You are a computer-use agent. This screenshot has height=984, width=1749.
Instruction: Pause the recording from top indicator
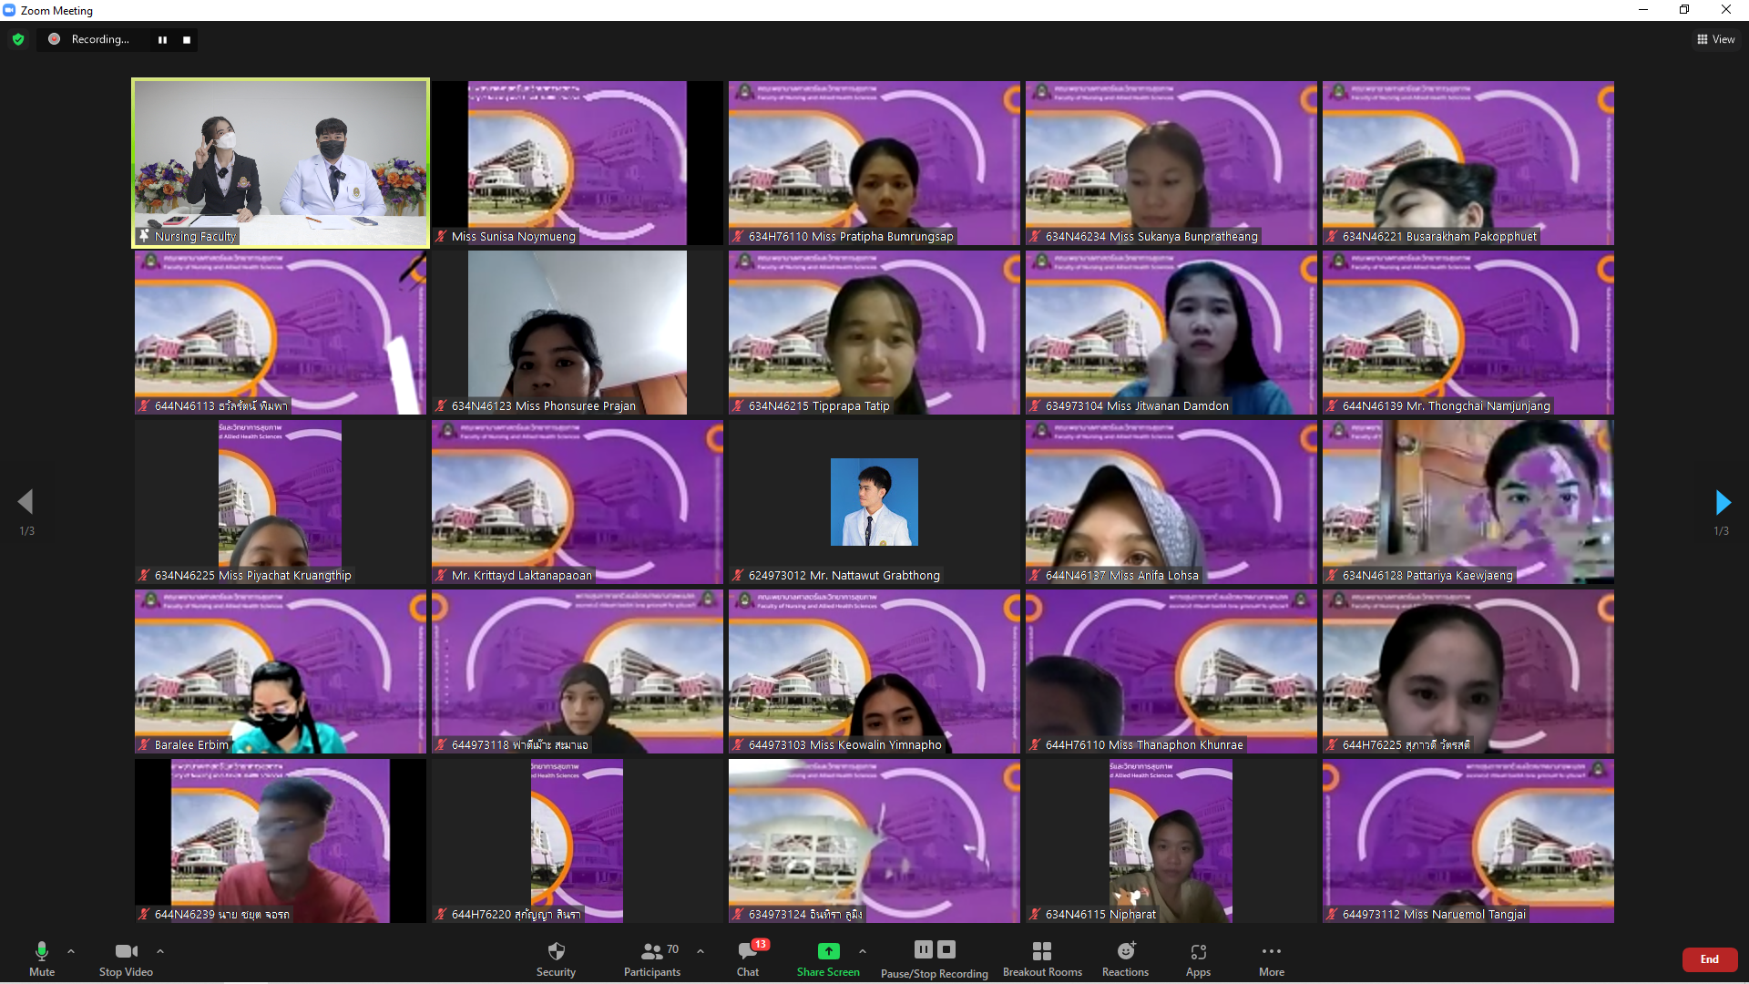click(x=162, y=39)
